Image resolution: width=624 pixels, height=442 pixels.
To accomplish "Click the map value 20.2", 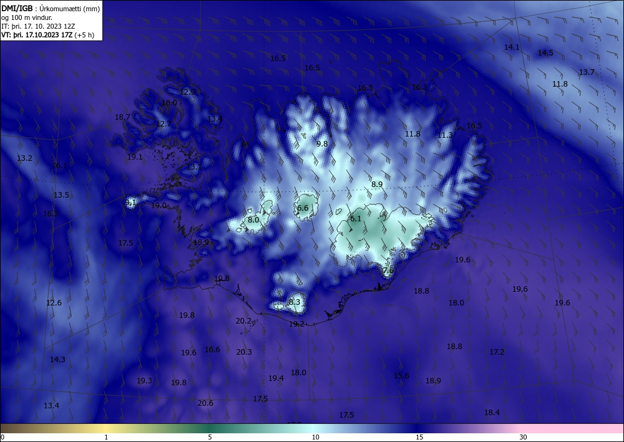I will tap(243, 320).
